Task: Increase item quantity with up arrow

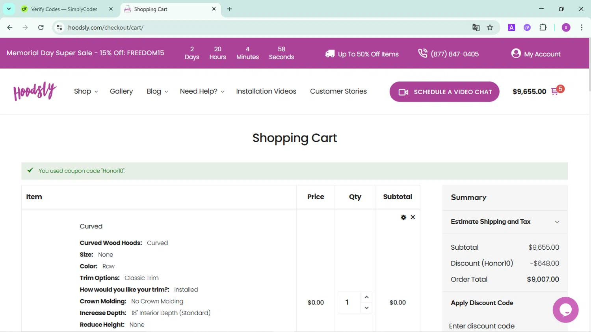Action: click(x=366, y=297)
